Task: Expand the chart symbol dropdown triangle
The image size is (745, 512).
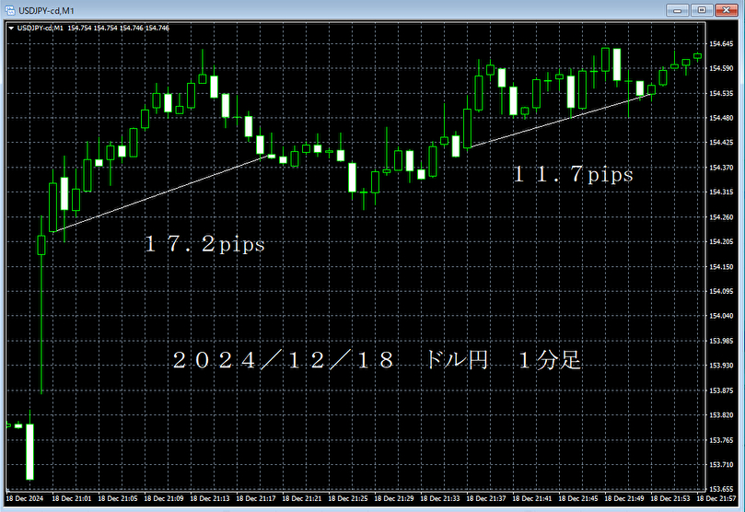Action: (11, 29)
